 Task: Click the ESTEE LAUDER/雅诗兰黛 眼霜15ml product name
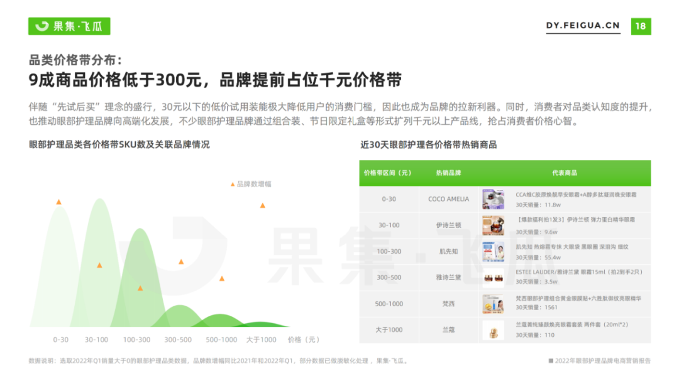click(x=579, y=272)
